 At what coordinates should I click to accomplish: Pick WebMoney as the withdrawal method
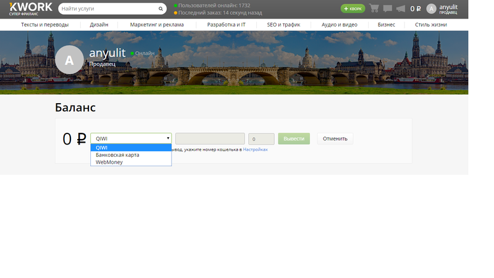coord(131,162)
